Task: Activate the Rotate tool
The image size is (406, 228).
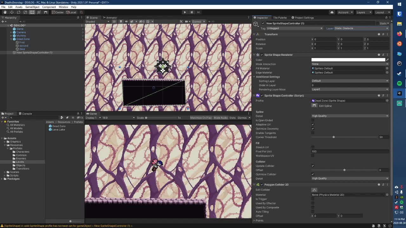Action: pyautogui.click(x=19, y=12)
